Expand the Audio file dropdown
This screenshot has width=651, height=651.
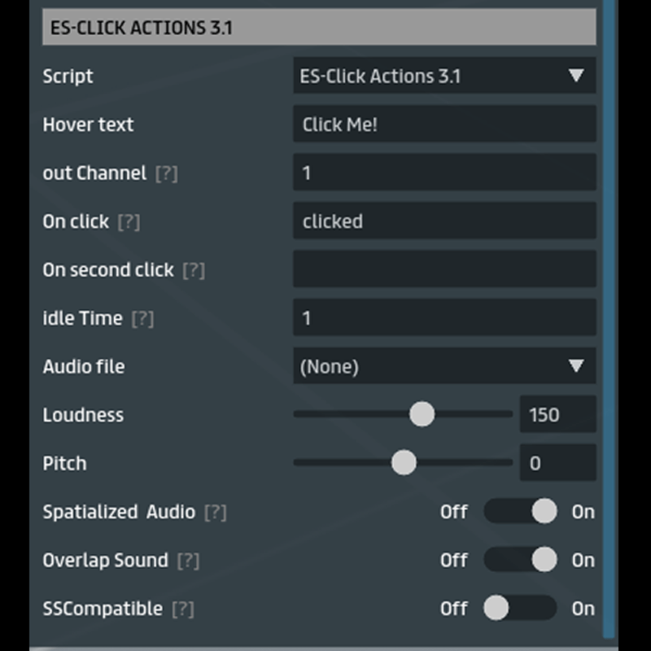pyautogui.click(x=444, y=366)
